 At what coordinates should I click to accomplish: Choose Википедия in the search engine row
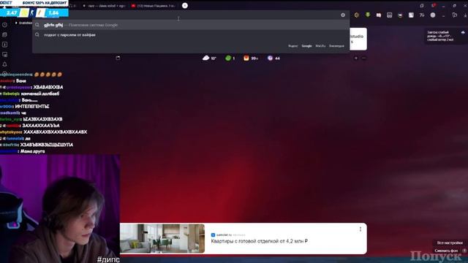(336, 46)
